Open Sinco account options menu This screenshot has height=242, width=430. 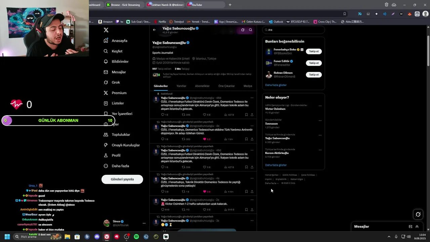(x=144, y=223)
